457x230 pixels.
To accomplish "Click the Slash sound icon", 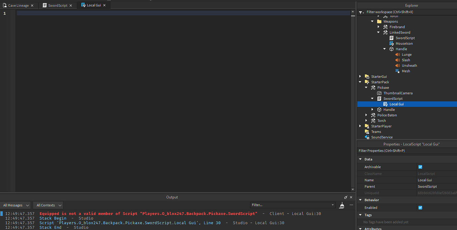I will [398, 60].
